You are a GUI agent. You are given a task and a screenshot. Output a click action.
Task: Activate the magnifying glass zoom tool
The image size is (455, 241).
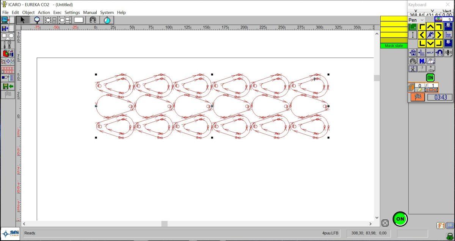[x=37, y=20]
